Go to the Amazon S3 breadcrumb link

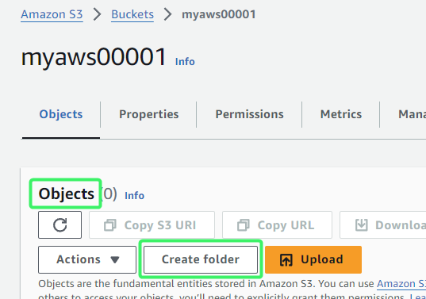[52, 14]
